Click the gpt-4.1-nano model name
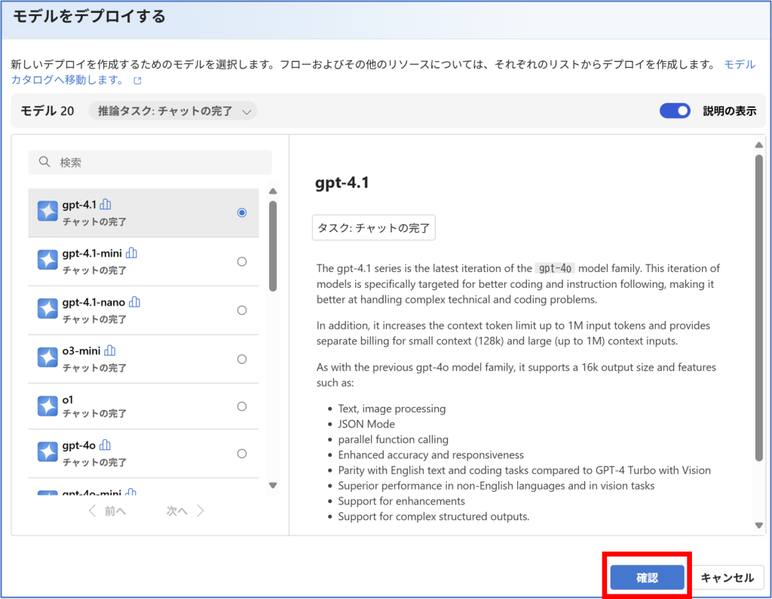 point(93,301)
